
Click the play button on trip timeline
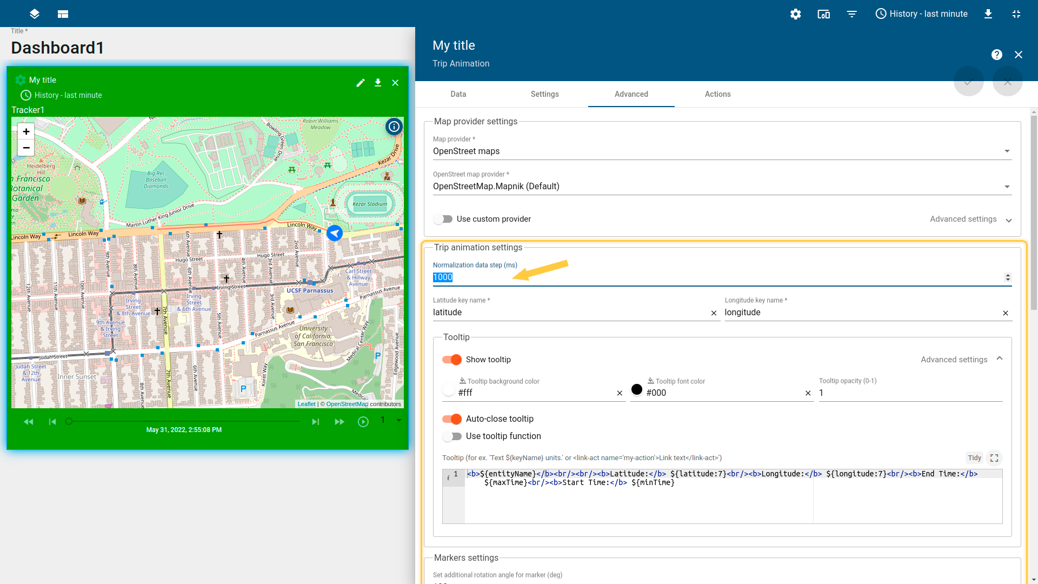point(363,422)
